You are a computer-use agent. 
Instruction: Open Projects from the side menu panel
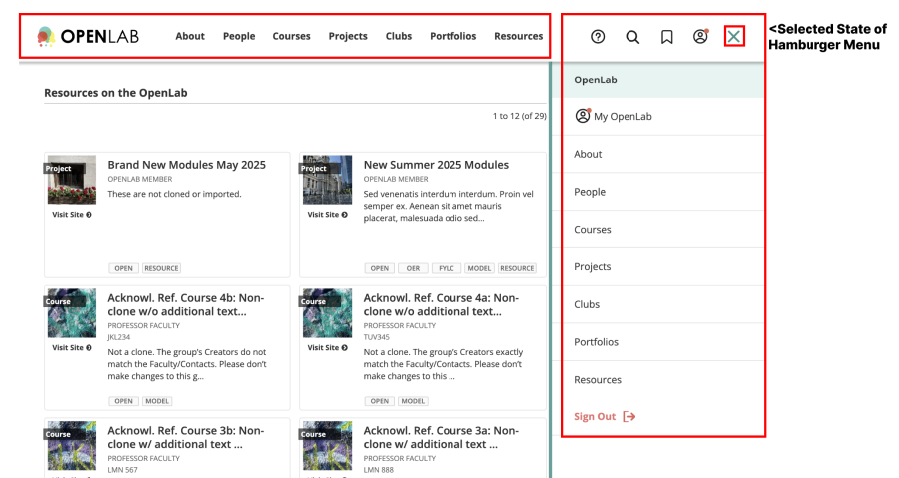pyautogui.click(x=593, y=267)
